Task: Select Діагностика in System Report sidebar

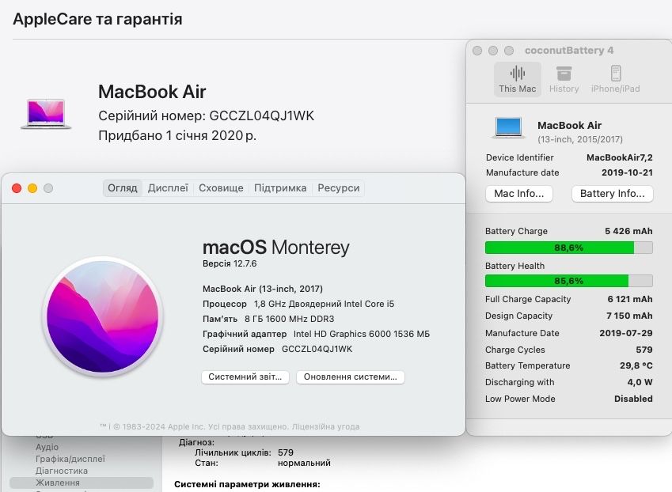Action: (x=62, y=471)
